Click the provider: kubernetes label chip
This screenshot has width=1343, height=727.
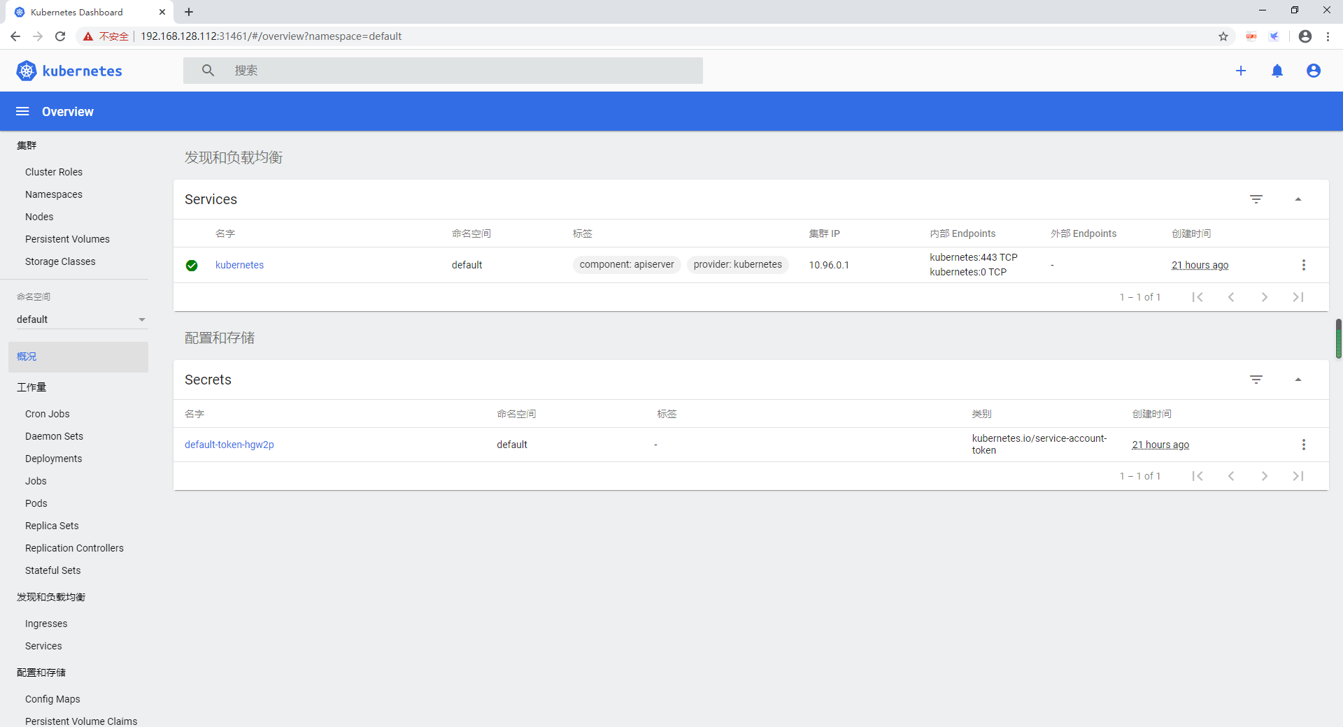click(x=738, y=264)
